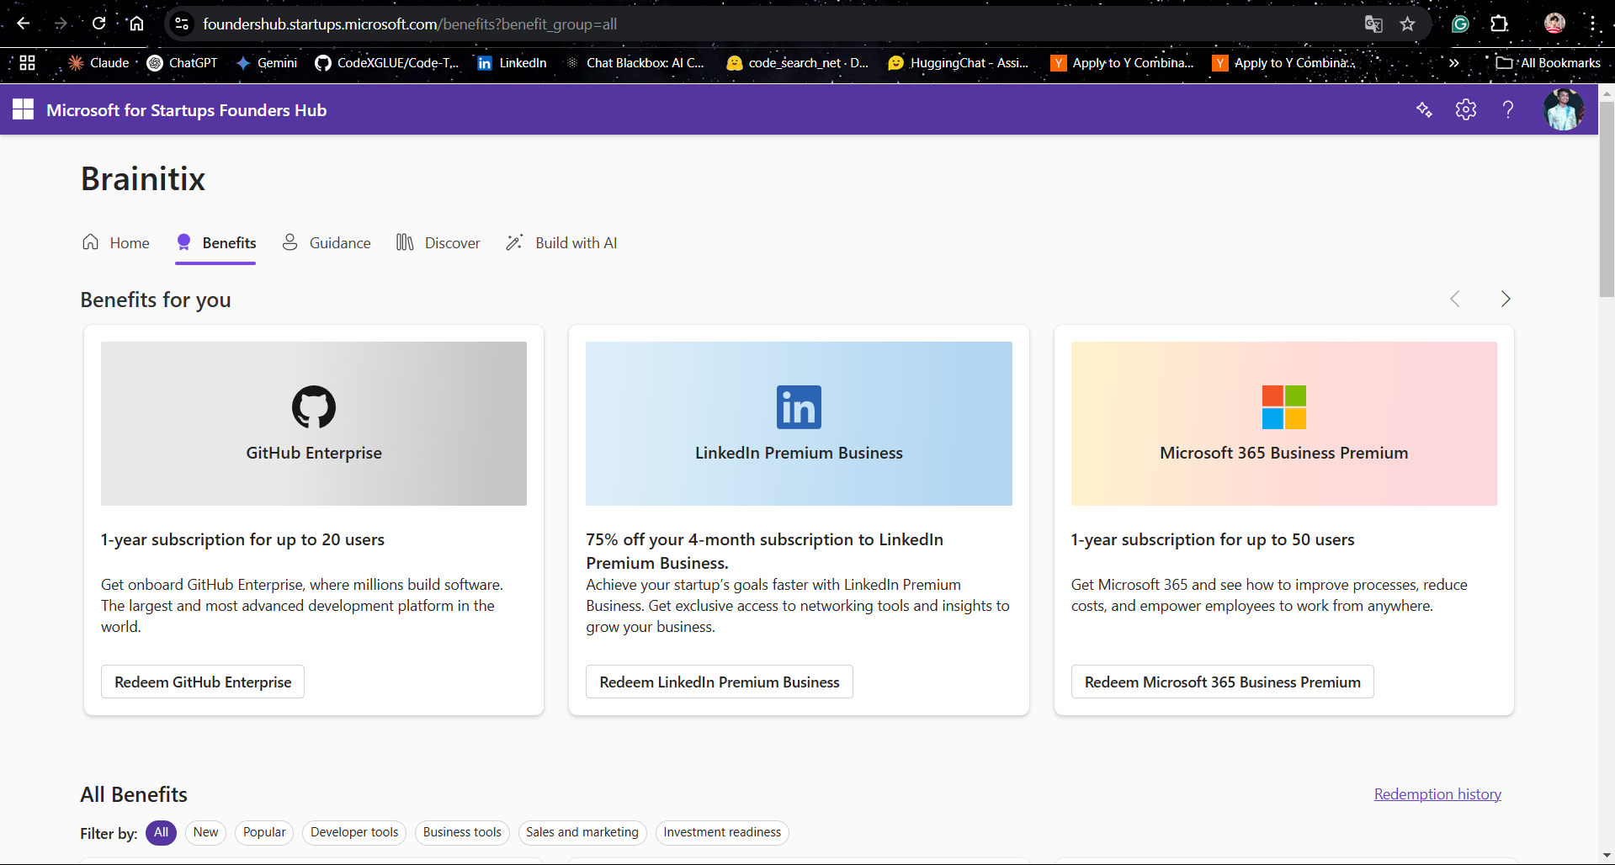Open the first Apply to Y Combinator bookmark
This screenshot has width=1615, height=865.
pos(1122,62)
